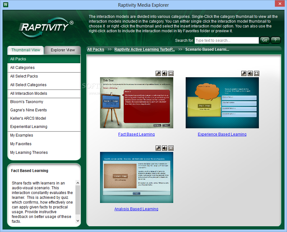This screenshot has height=232, width=287.
Task: Choose Keller's ARCS Model entry
Action: [x=44, y=118]
